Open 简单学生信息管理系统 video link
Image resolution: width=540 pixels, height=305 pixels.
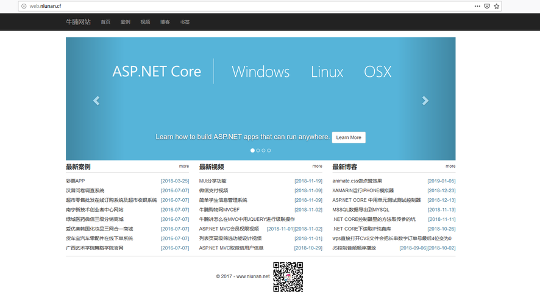pyautogui.click(x=223, y=200)
